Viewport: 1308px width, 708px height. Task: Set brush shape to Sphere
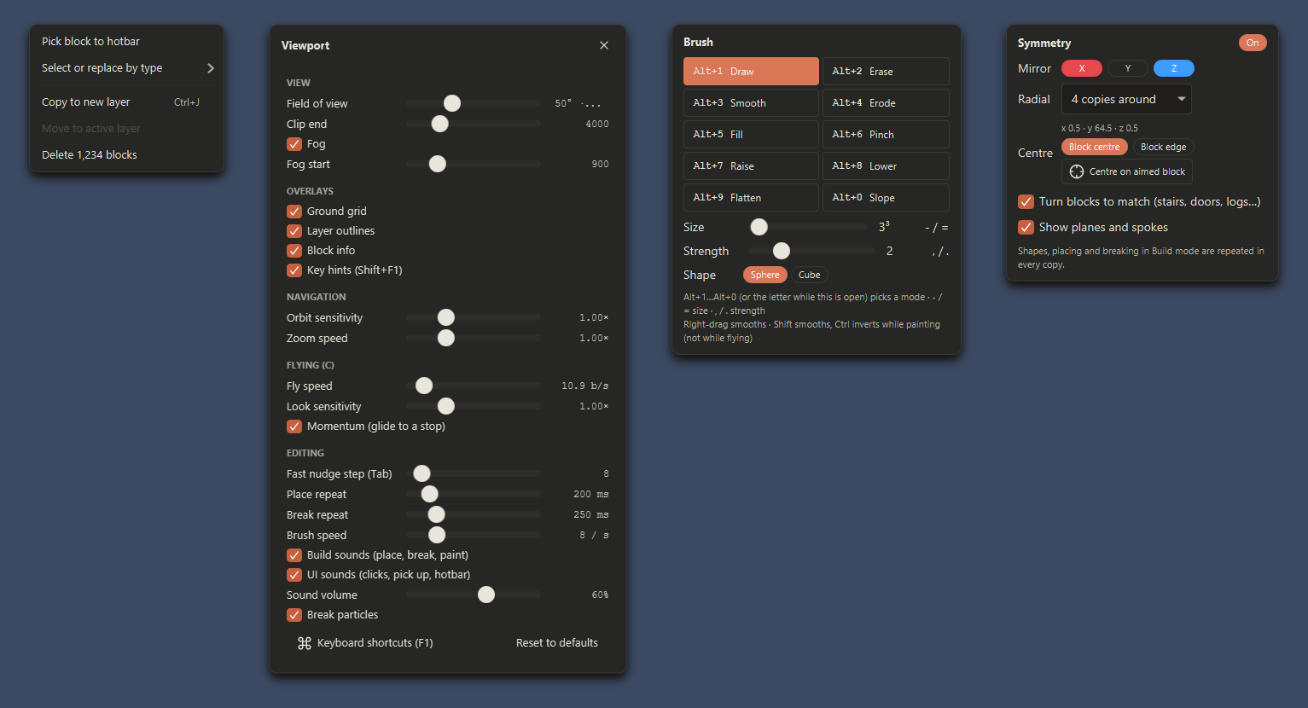[765, 275]
